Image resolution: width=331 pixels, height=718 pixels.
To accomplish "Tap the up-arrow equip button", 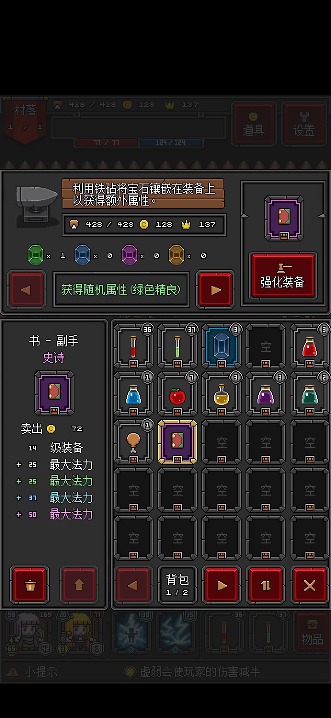I will [x=79, y=585].
